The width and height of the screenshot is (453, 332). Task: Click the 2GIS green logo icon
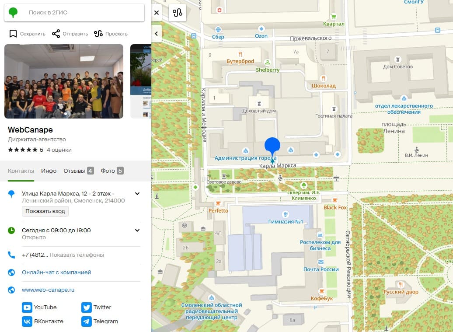click(x=14, y=13)
